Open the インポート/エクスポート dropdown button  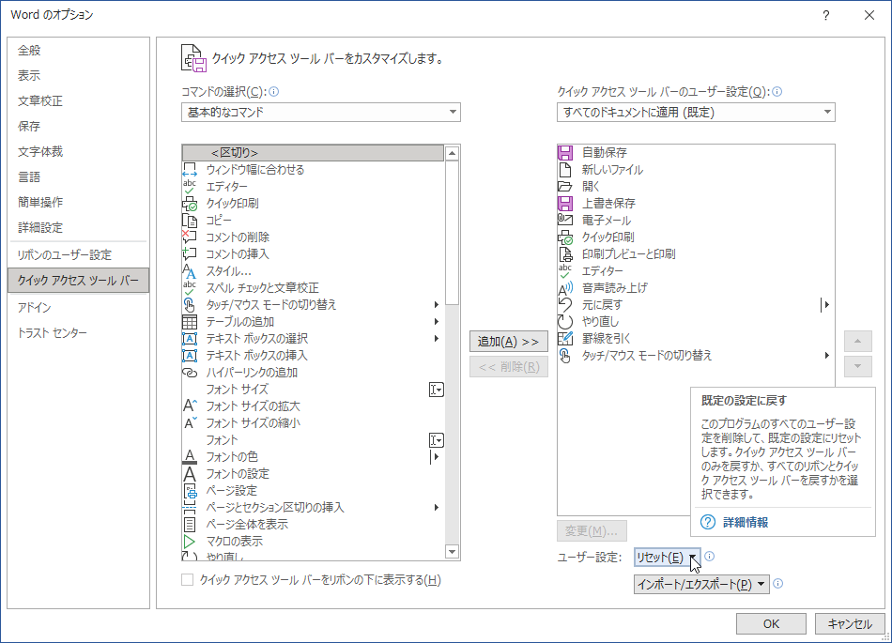point(701,585)
